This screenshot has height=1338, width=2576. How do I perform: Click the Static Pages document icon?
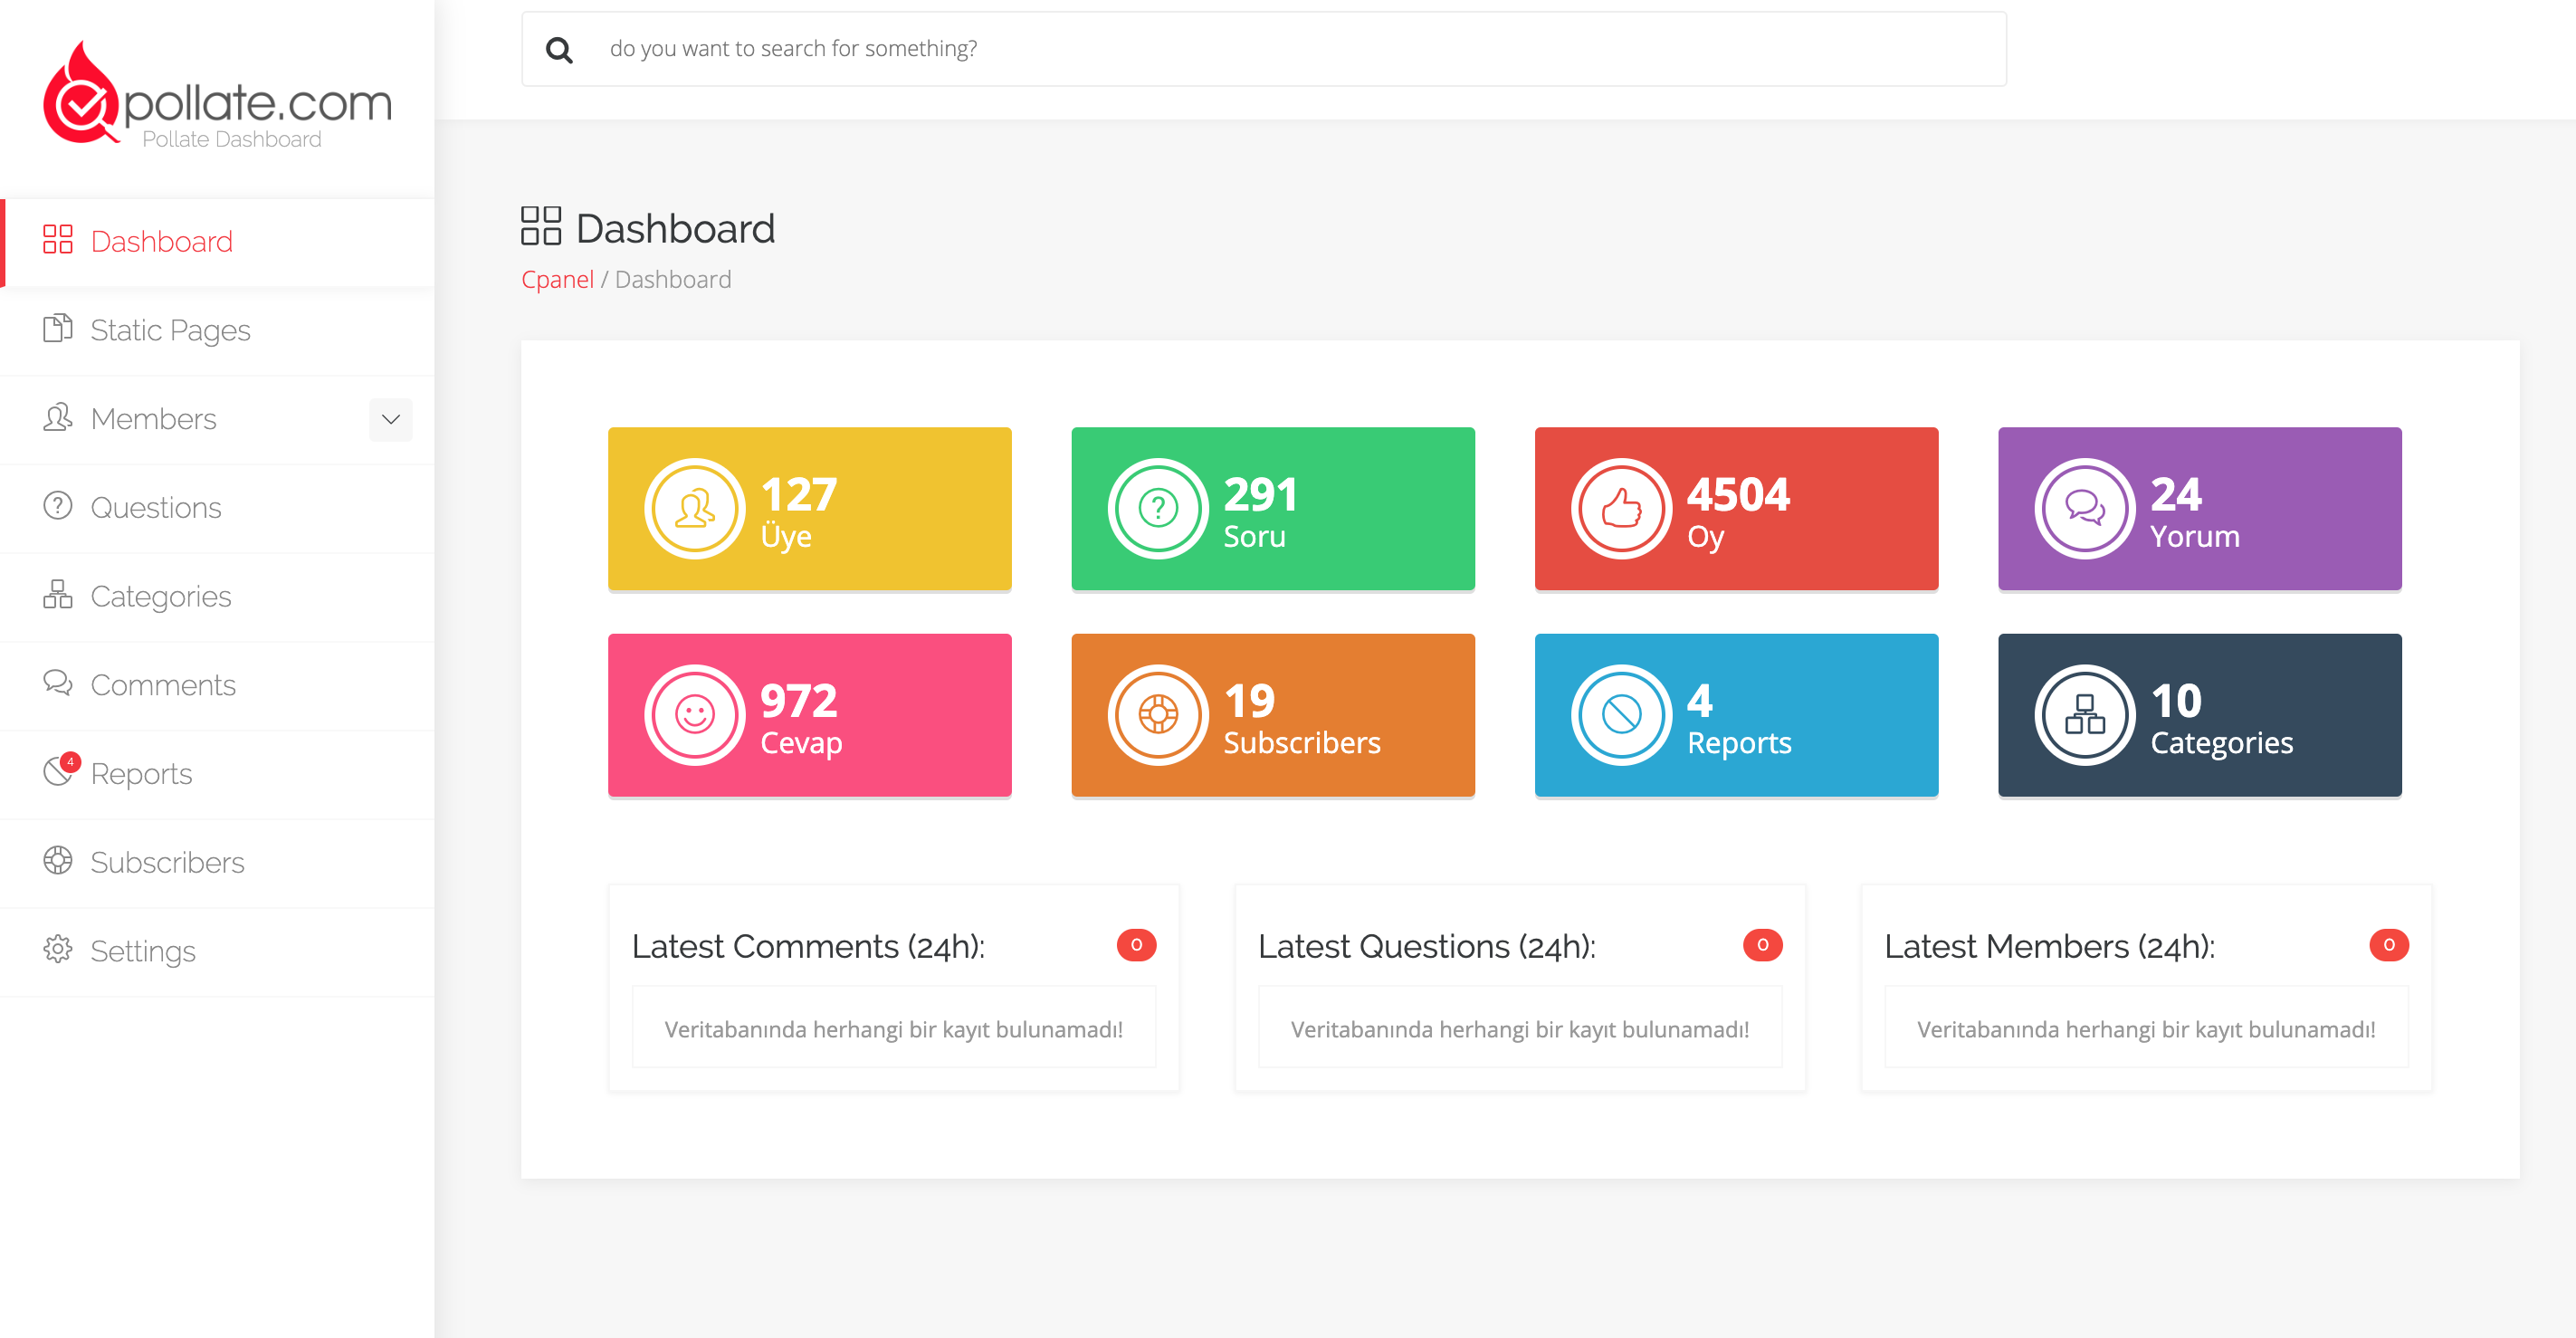[x=58, y=330]
